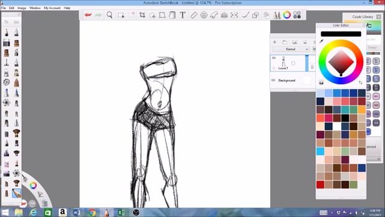
Task: Select the French Curve tool
Action: point(214,15)
